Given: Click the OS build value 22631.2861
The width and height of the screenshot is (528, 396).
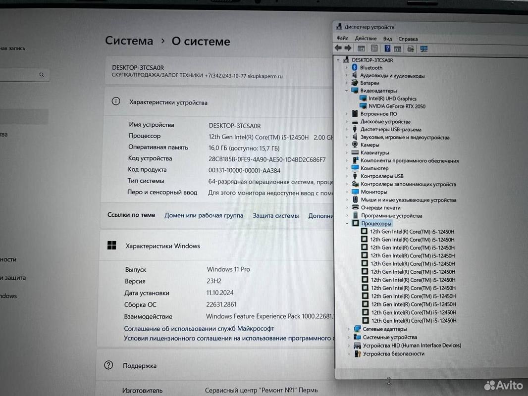Looking at the screenshot, I should click(x=221, y=304).
